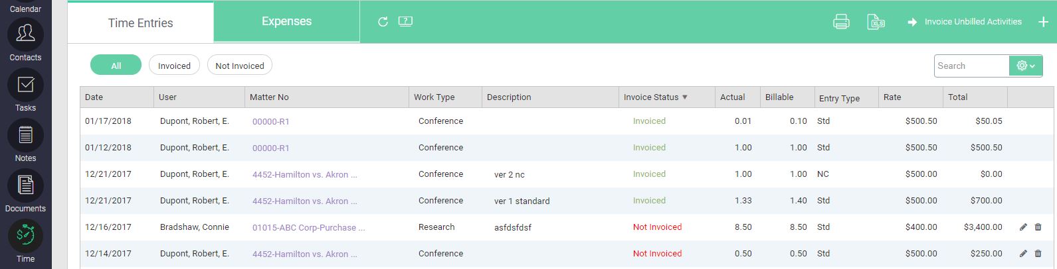Viewport: 1057px width, 269px height.
Task: Open the Time sidebar icon
Action: click(25, 236)
